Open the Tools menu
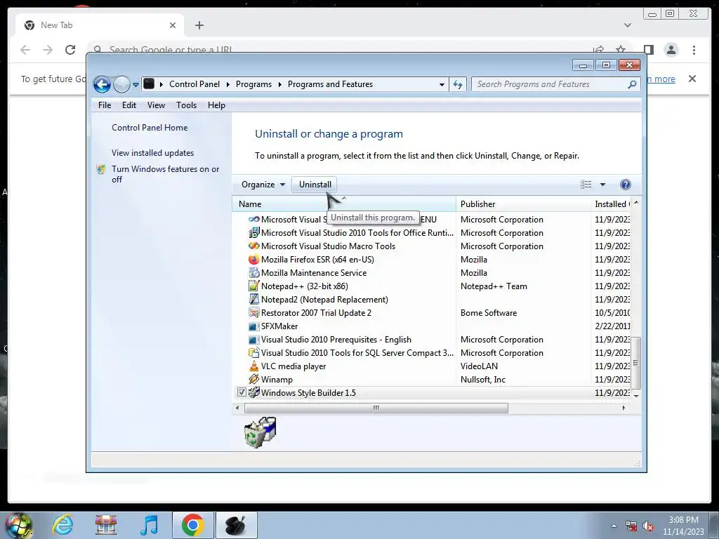Screen dimensions: 719x539 tap(186, 105)
